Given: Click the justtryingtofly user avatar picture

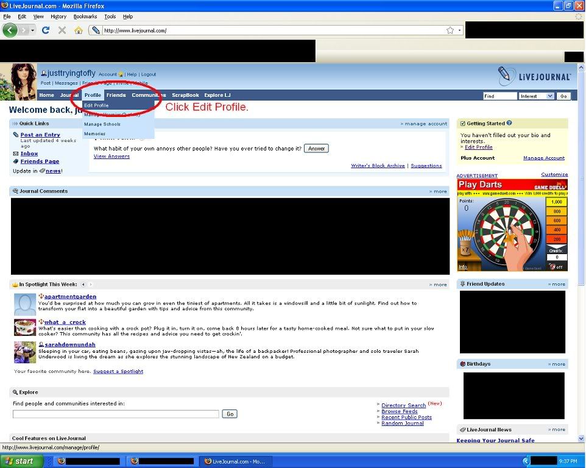Looking at the screenshot, I should pyautogui.click(x=18, y=82).
